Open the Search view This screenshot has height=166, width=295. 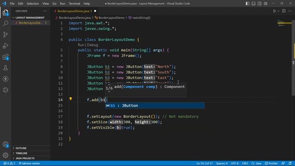click(x=6, y=24)
